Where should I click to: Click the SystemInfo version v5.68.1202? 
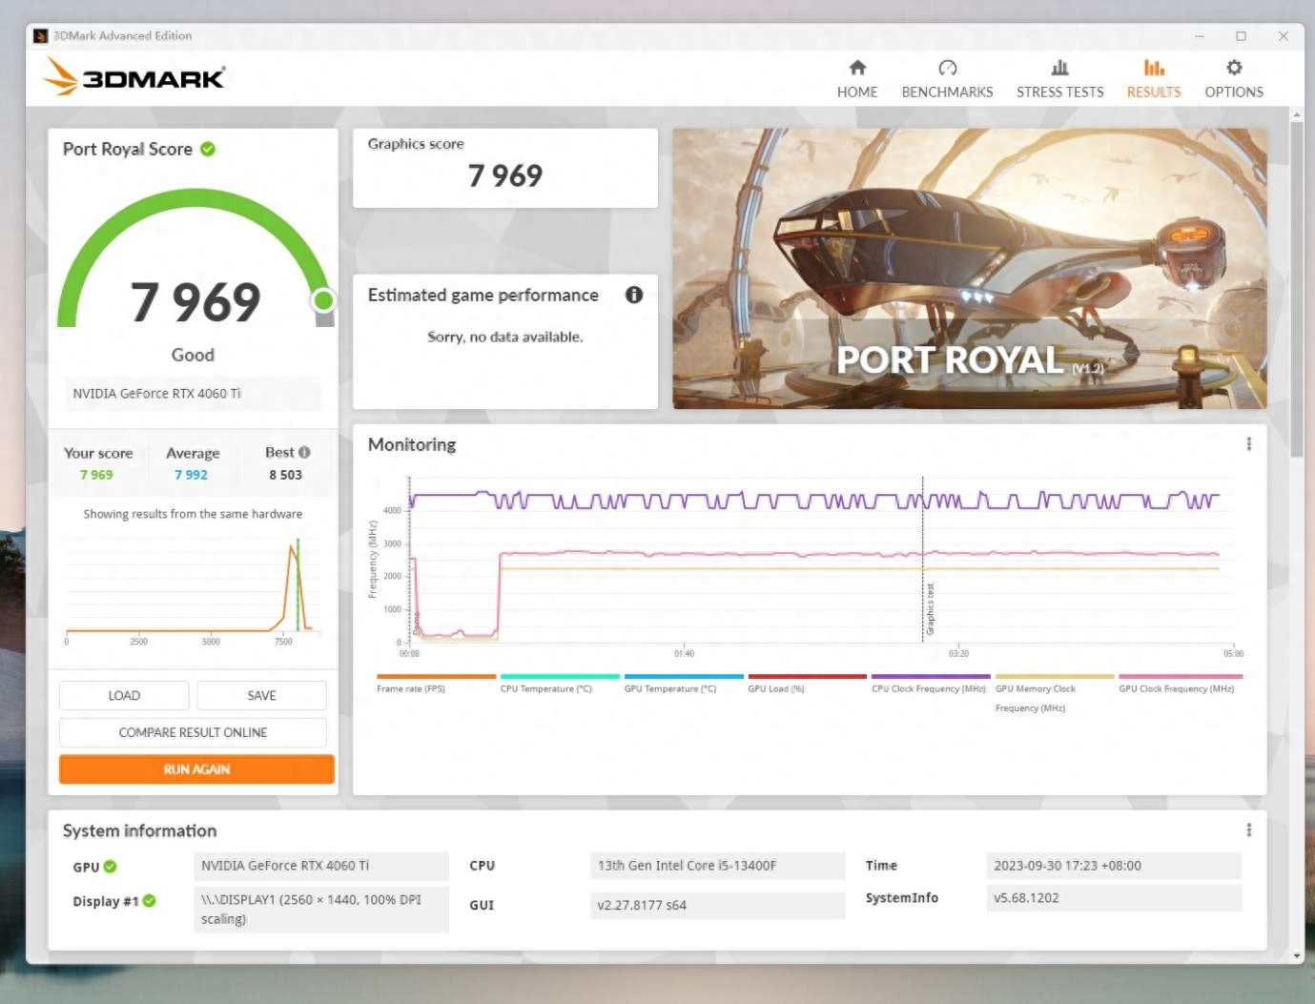coord(1114,898)
